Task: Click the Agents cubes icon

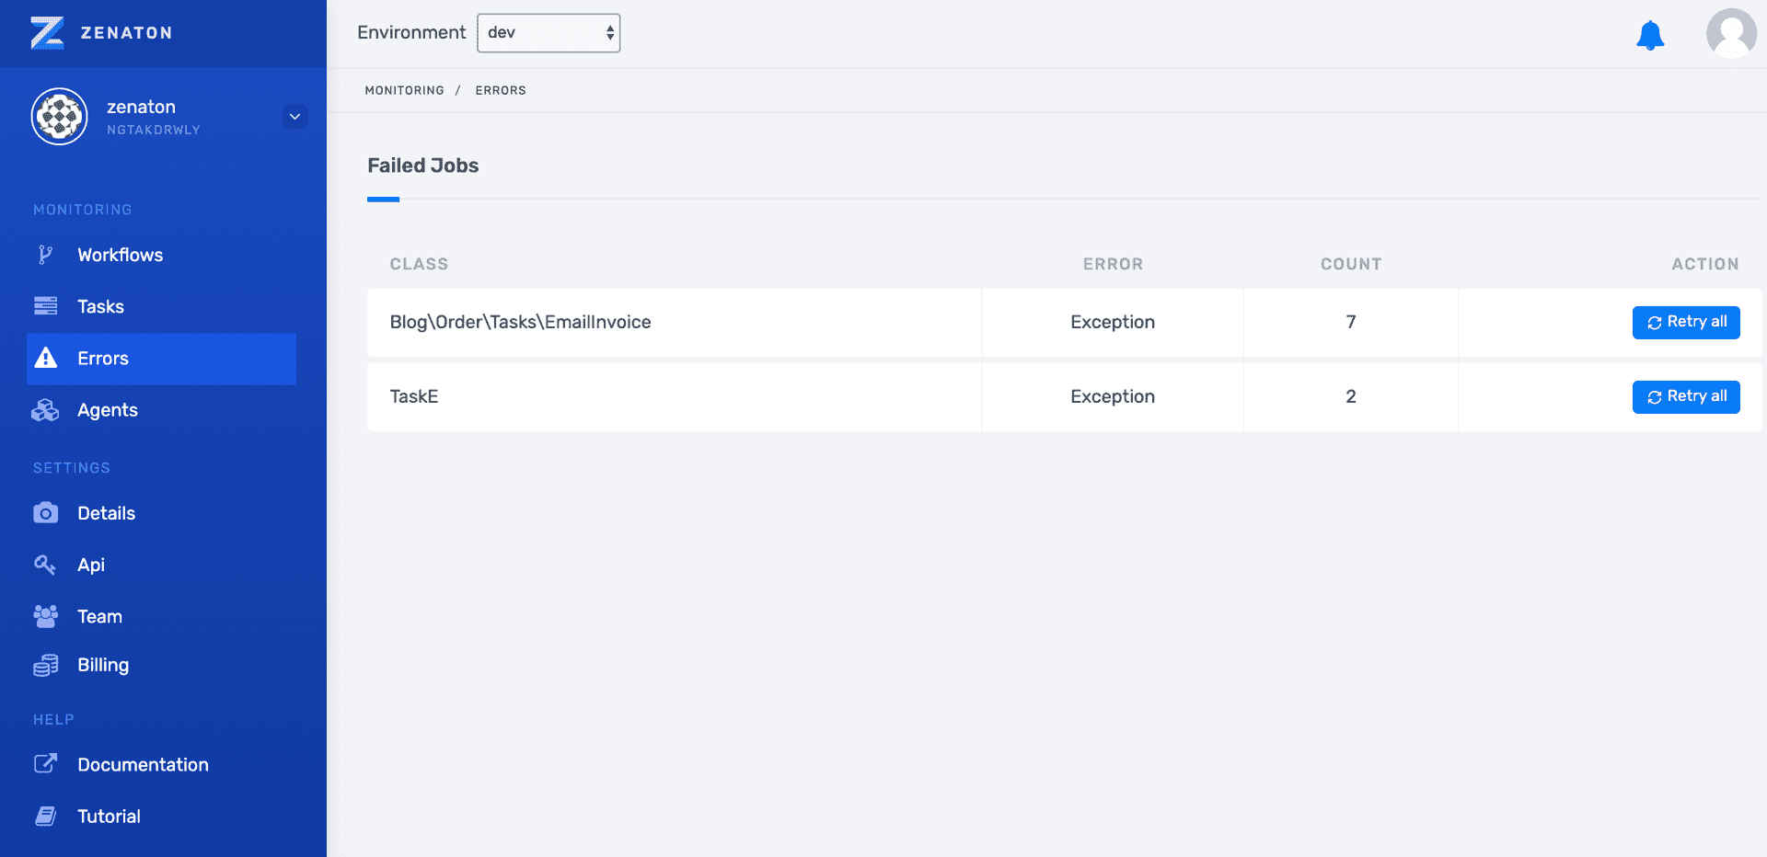Action: 45,410
